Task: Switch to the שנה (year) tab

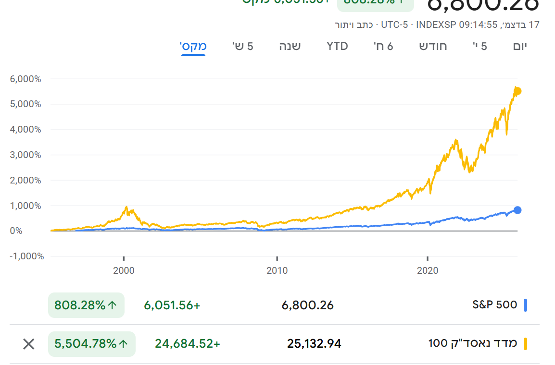Action: point(290,46)
